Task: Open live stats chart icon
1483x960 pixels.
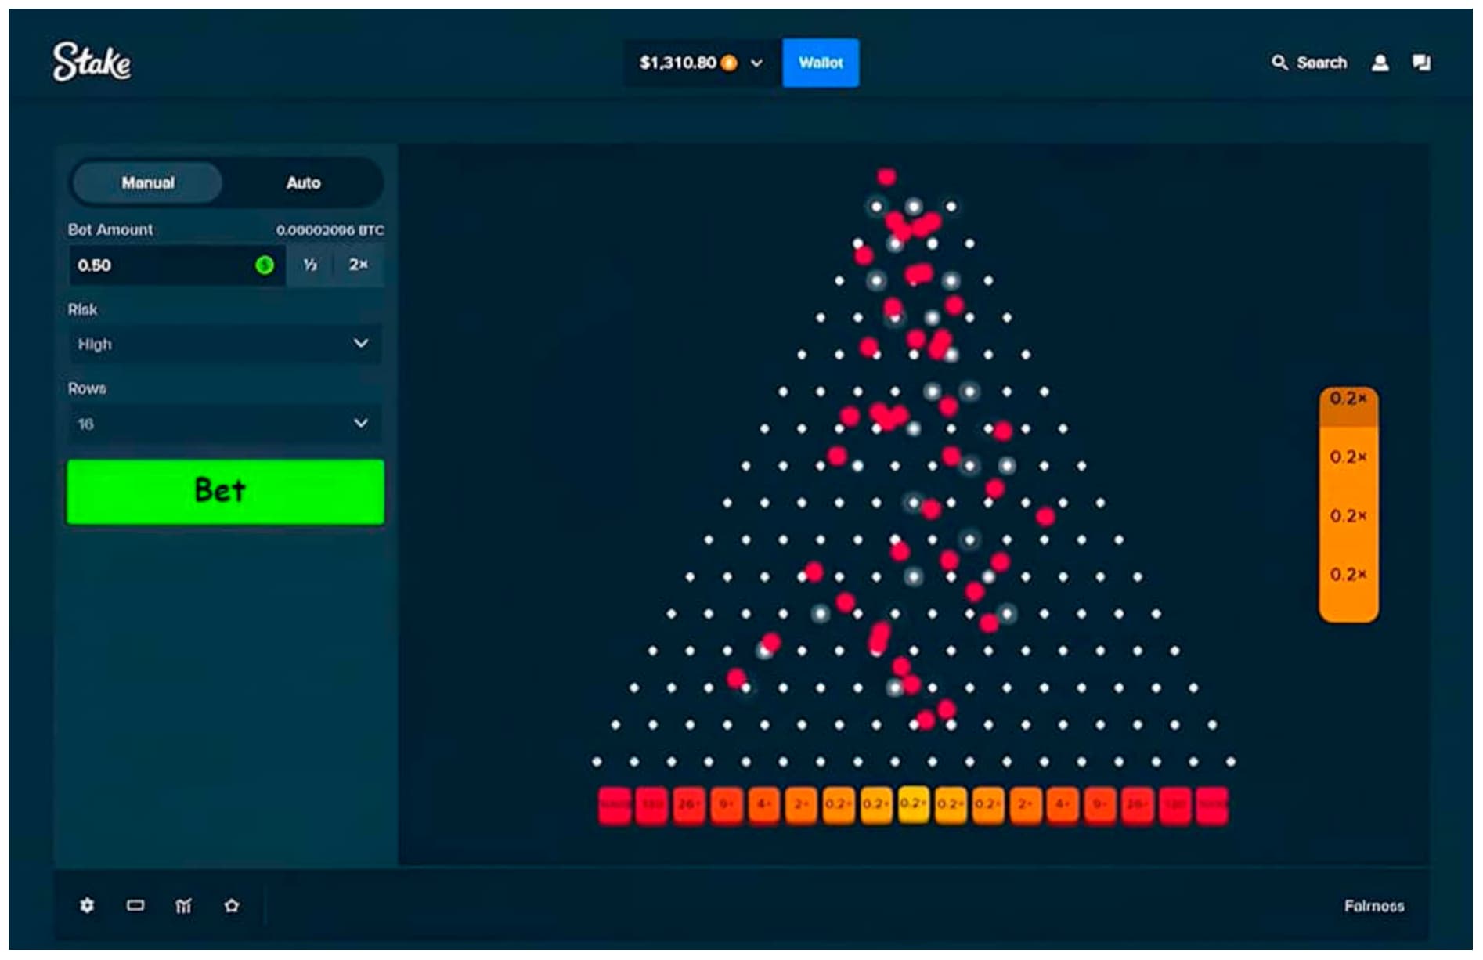Action: [x=183, y=905]
